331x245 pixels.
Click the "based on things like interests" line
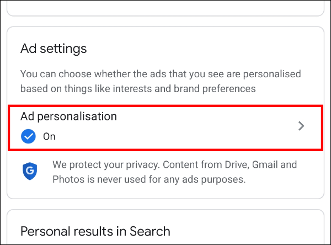coord(138,89)
